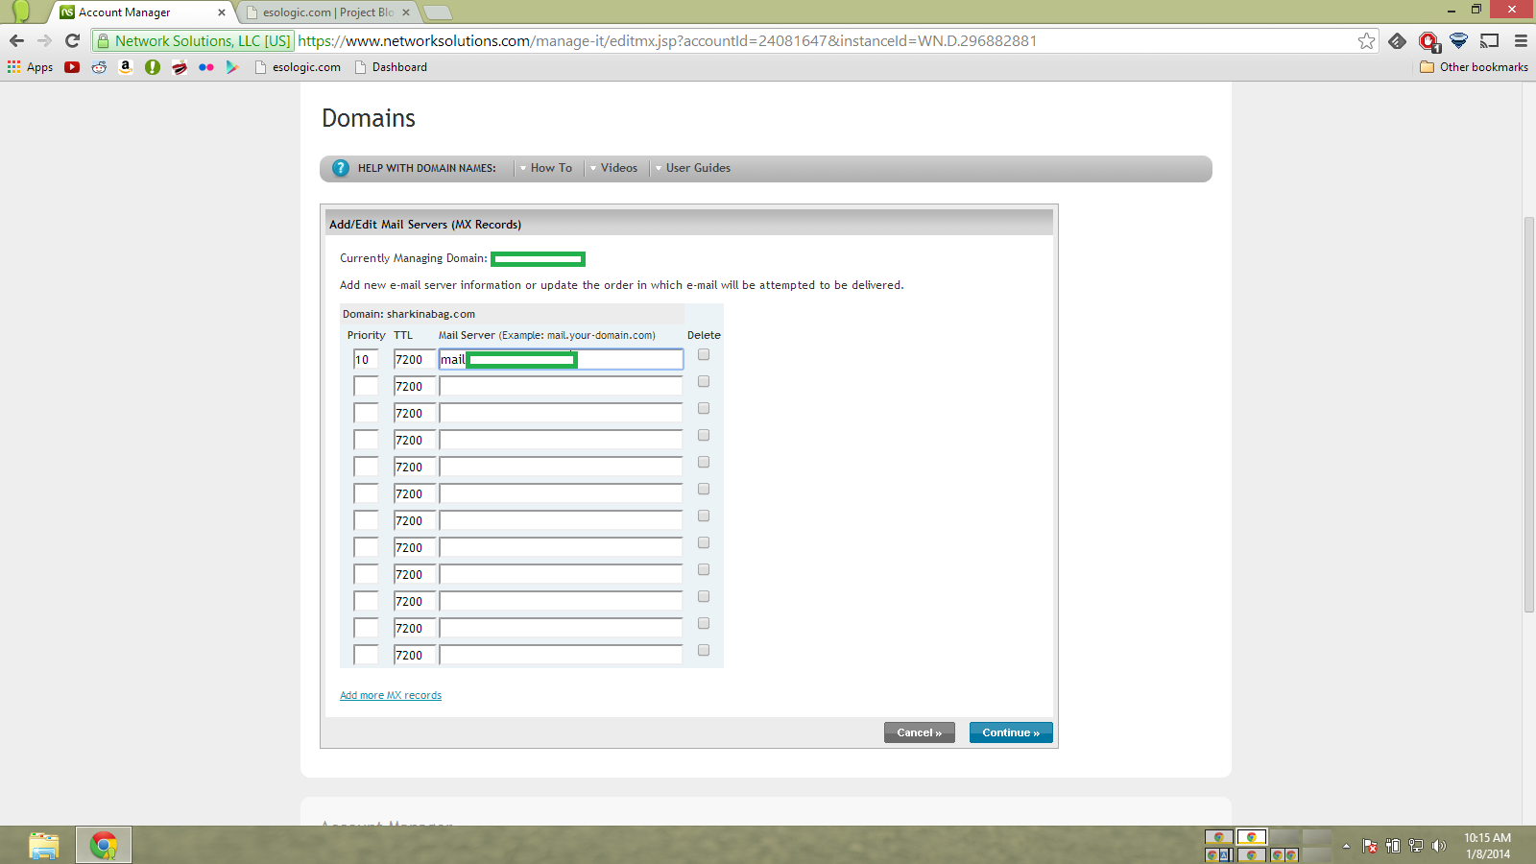Click the page vertical scrollbar
The height and width of the screenshot is (864, 1536).
[x=1529, y=415]
